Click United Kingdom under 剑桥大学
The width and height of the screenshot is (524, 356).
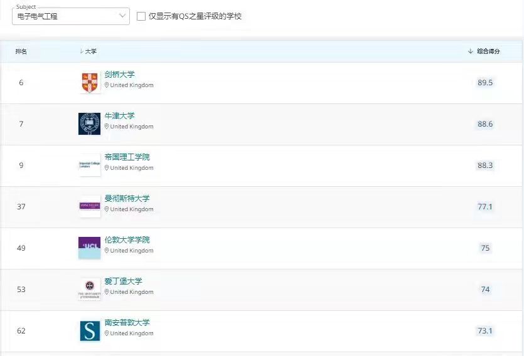click(132, 85)
